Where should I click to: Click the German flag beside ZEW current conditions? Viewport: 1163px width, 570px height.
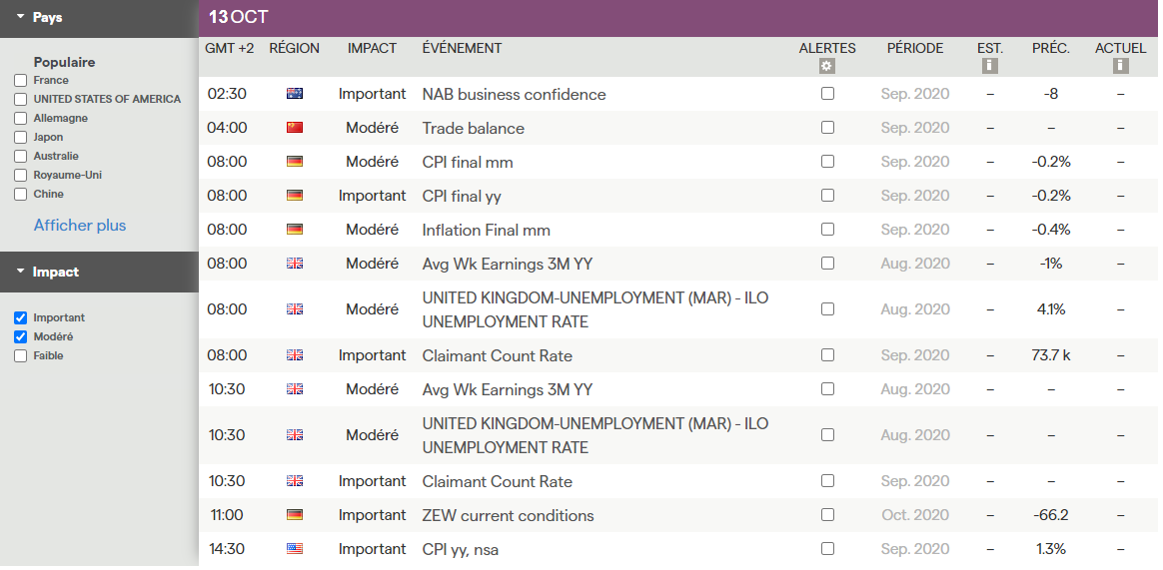(x=295, y=515)
